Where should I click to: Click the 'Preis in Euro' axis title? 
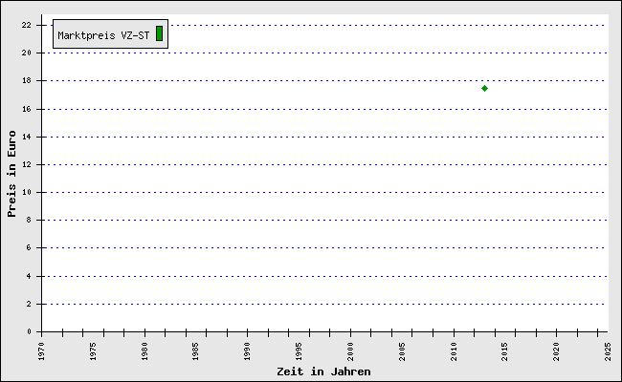click(11, 174)
